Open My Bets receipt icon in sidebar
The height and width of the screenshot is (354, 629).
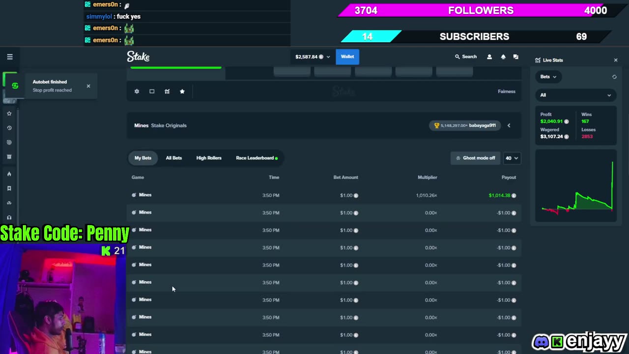click(x=9, y=157)
